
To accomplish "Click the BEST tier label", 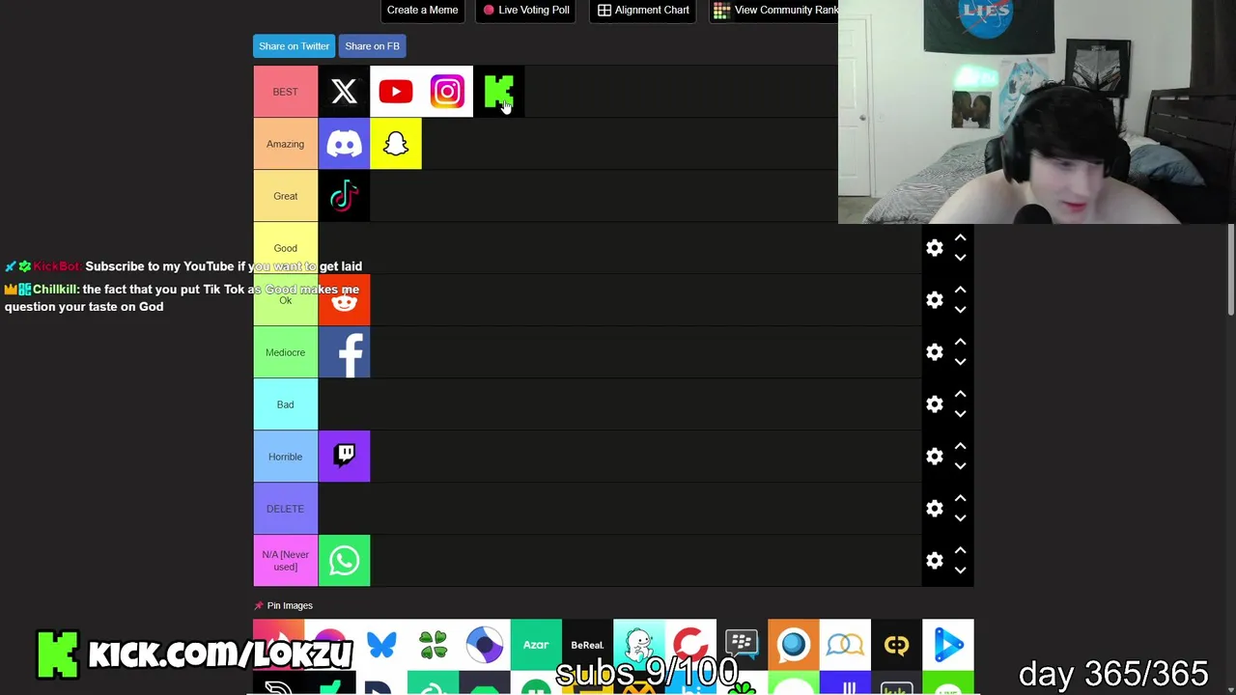I will click(x=285, y=92).
